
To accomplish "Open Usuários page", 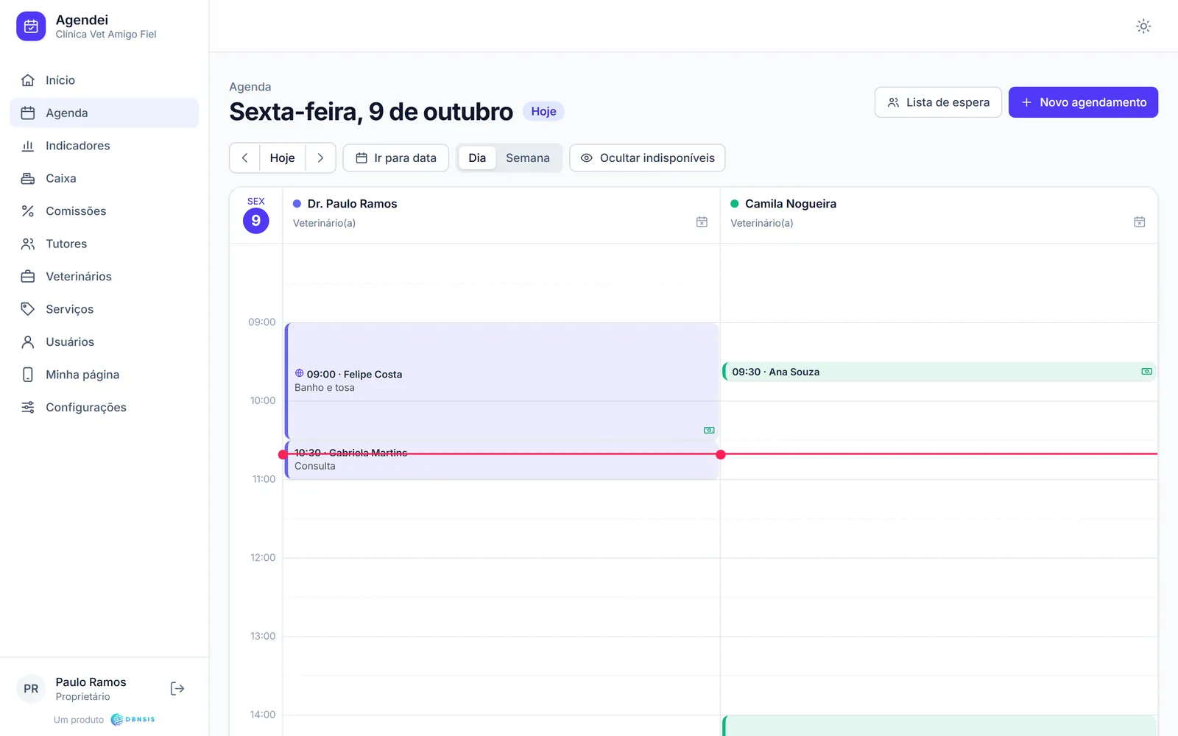I will tap(105, 342).
